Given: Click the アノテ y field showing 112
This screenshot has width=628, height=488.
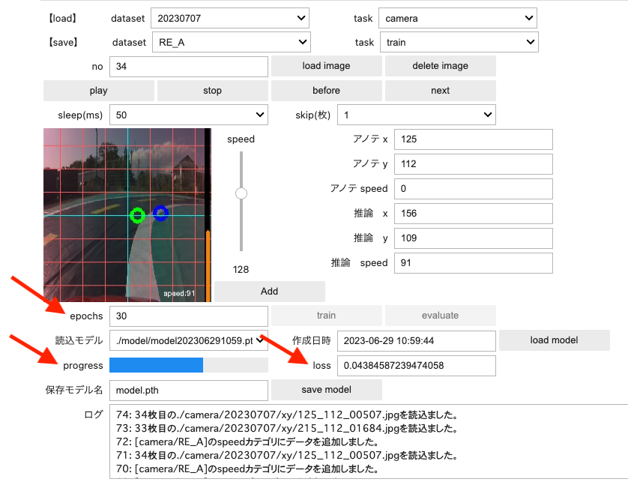Looking at the screenshot, I should tap(474, 164).
